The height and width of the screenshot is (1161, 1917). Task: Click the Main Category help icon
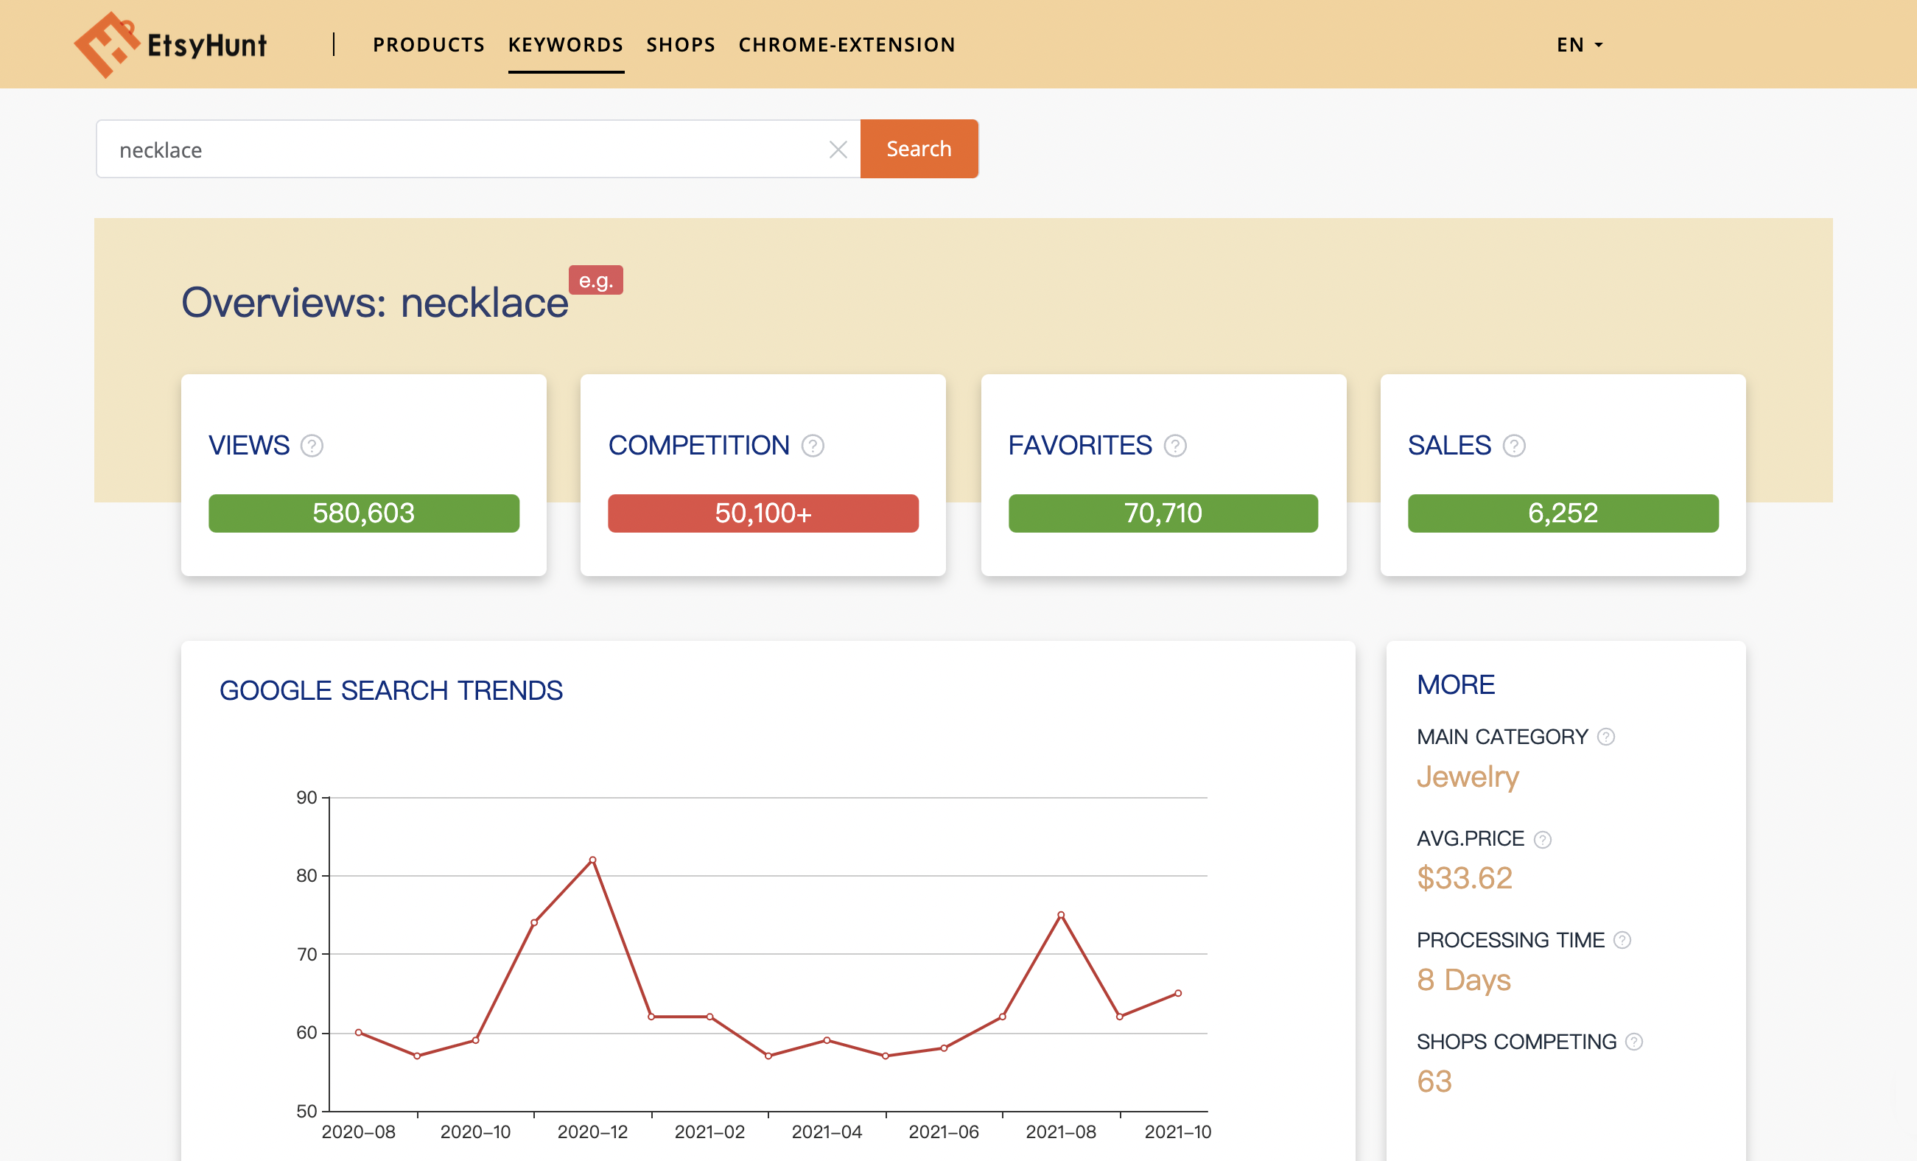click(x=1605, y=737)
